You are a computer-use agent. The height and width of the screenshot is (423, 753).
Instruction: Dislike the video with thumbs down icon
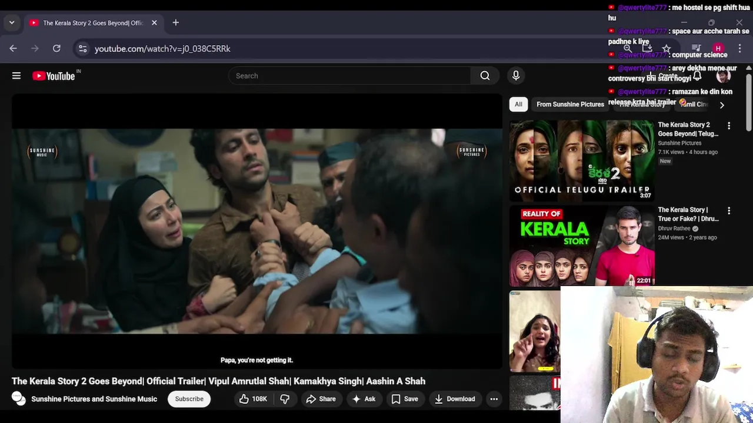285,399
